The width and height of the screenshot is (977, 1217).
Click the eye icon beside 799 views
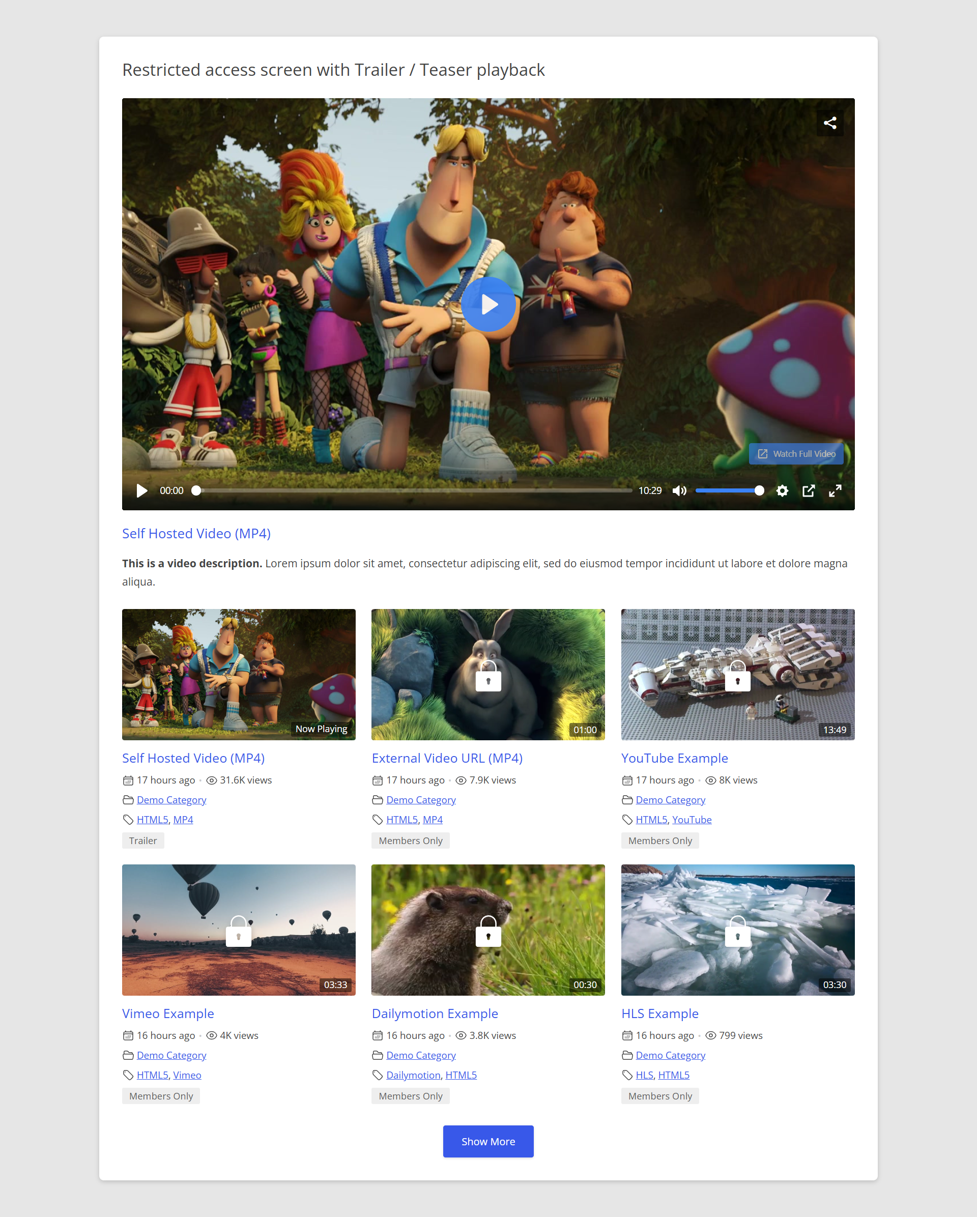coord(711,1035)
